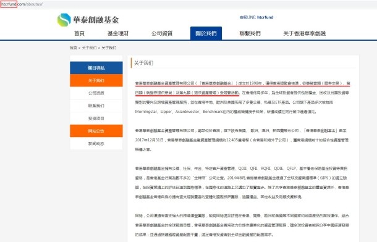Screen dimensions: 377x242
Task: Click the paragraph starting with Morningstar, Lipper
Action: pyautogui.click(x=226, y=112)
